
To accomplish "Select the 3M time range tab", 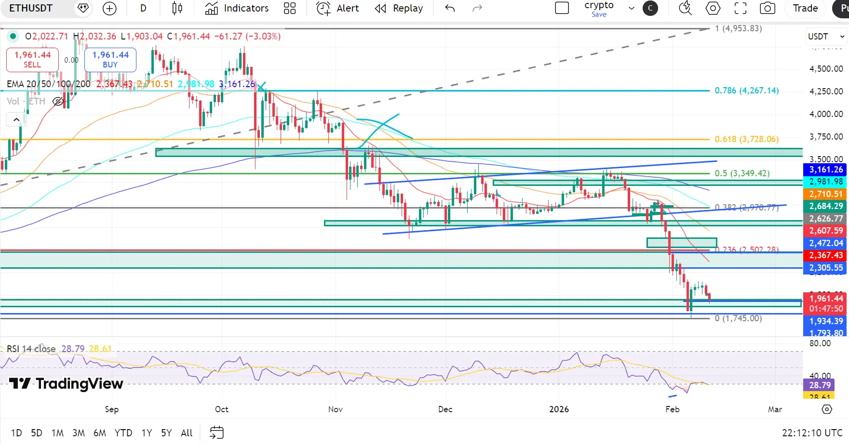I will pyautogui.click(x=79, y=432).
